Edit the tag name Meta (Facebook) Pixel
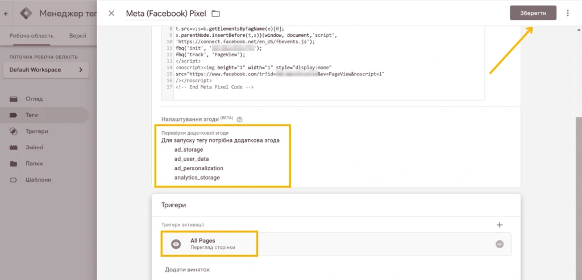582x280 pixels. point(166,14)
